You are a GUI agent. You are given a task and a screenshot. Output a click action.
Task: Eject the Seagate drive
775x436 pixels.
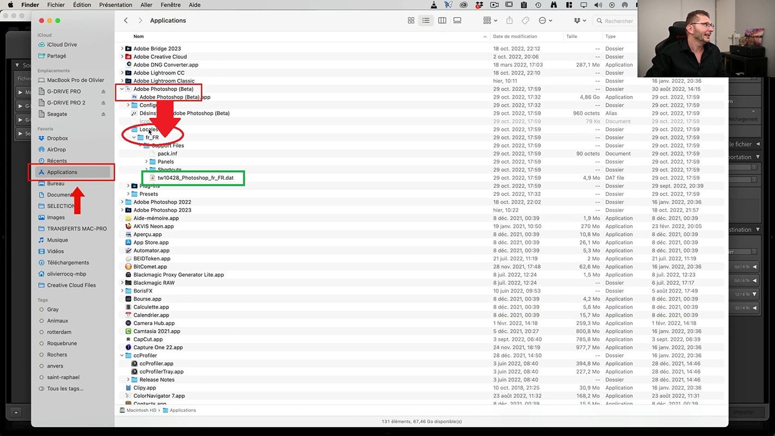pos(103,114)
